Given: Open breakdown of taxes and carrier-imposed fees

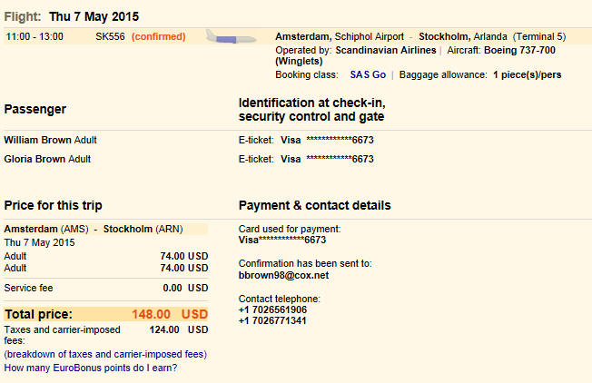Looking at the screenshot, I should [x=105, y=354].
